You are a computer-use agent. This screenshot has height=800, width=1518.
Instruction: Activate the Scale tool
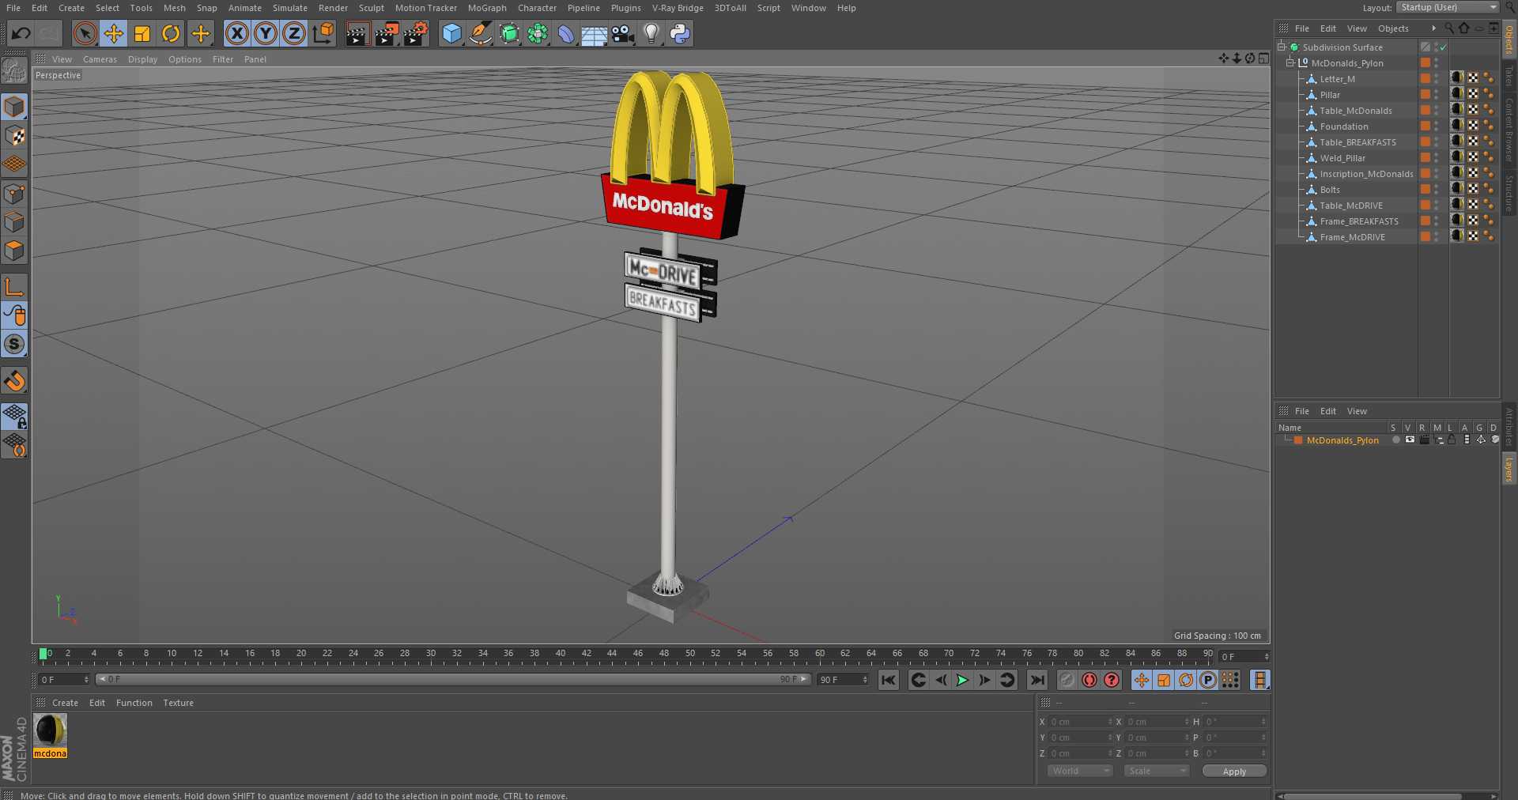click(x=142, y=33)
